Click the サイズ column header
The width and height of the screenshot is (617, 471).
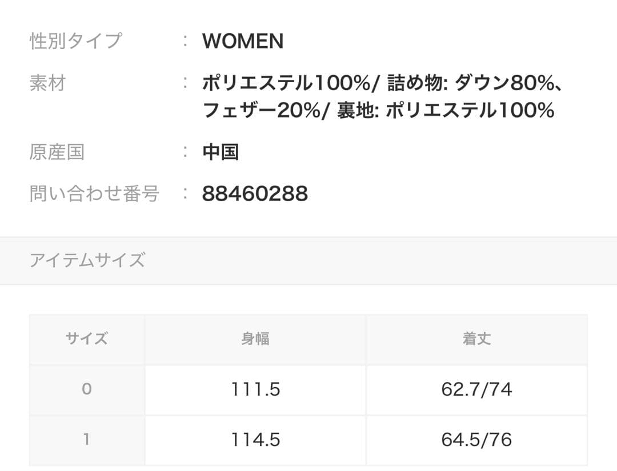(86, 339)
